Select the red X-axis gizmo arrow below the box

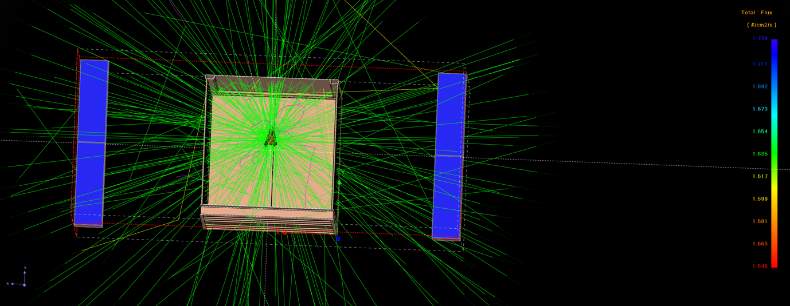[283, 233]
